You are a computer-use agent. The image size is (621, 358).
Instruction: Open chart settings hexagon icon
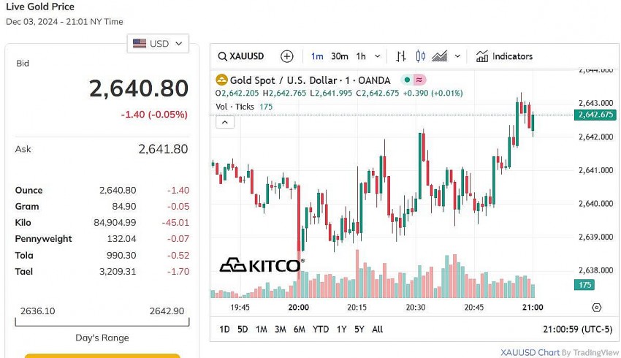tap(597, 308)
